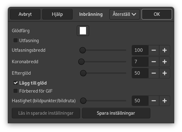Click the Efterglöd value field
The width and height of the screenshot is (182, 132).
click(x=140, y=73)
